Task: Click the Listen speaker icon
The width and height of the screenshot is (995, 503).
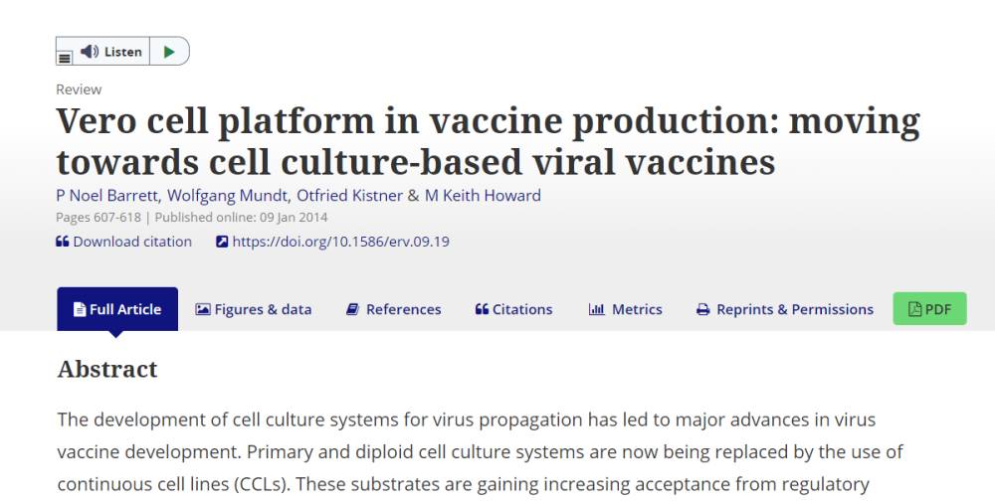Action: [90, 52]
